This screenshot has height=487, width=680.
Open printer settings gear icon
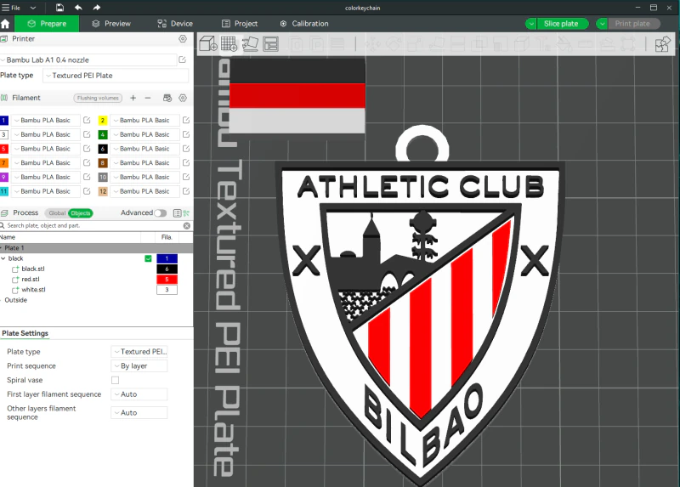pos(183,38)
